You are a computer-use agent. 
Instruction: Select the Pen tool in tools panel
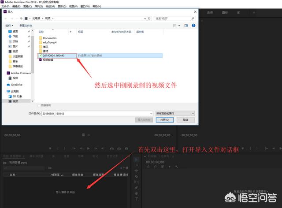click(137, 187)
